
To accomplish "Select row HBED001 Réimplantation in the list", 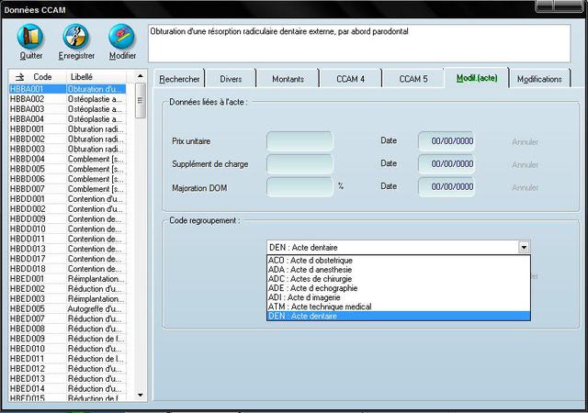I will (28, 279).
